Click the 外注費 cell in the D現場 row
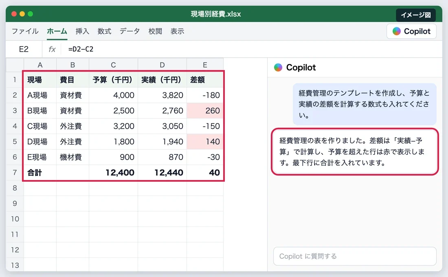The width and height of the screenshot is (448, 277). tap(72, 141)
